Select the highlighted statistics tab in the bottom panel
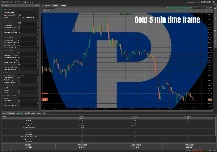Viewport: 217px width, 152px height. pyautogui.click(x=10, y=113)
